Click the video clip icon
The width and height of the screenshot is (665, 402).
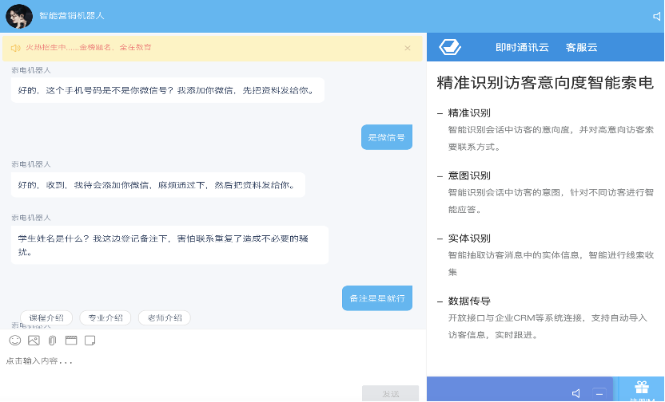click(x=71, y=341)
